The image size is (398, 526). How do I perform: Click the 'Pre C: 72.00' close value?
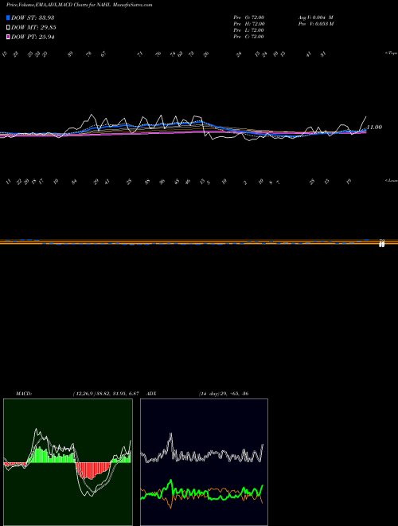click(249, 37)
